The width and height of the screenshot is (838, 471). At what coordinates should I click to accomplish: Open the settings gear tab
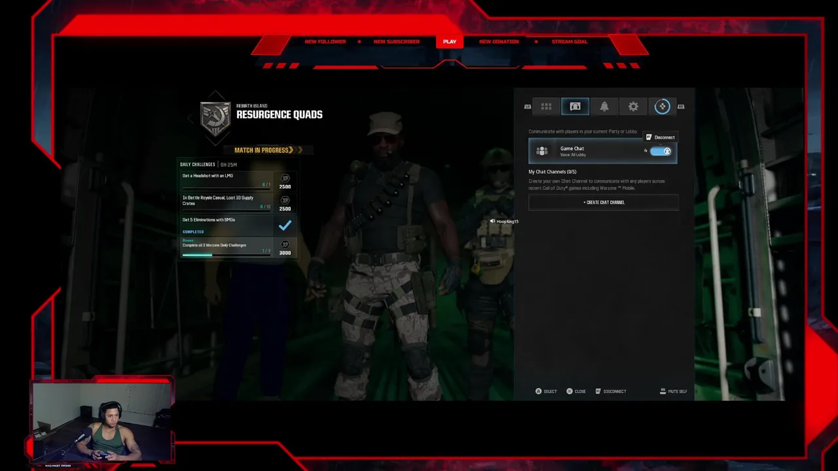click(x=633, y=107)
